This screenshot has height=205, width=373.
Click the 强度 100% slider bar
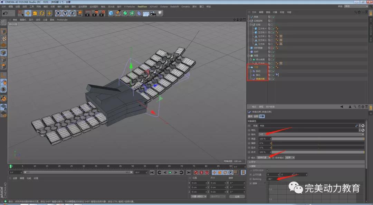click(318, 139)
